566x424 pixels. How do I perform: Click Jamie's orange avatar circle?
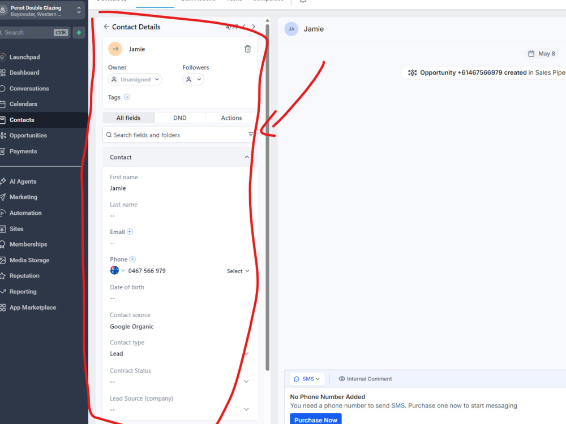(x=115, y=49)
